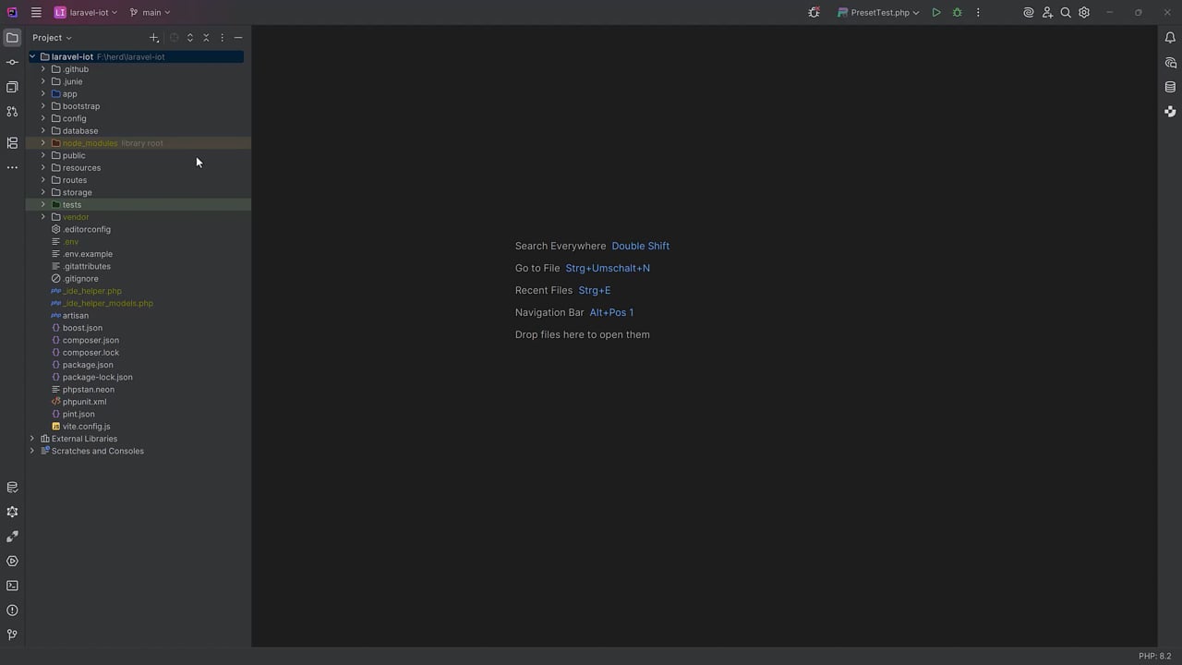1182x665 pixels.
Task: Expand all nodes in Project tree
Action: point(190,38)
